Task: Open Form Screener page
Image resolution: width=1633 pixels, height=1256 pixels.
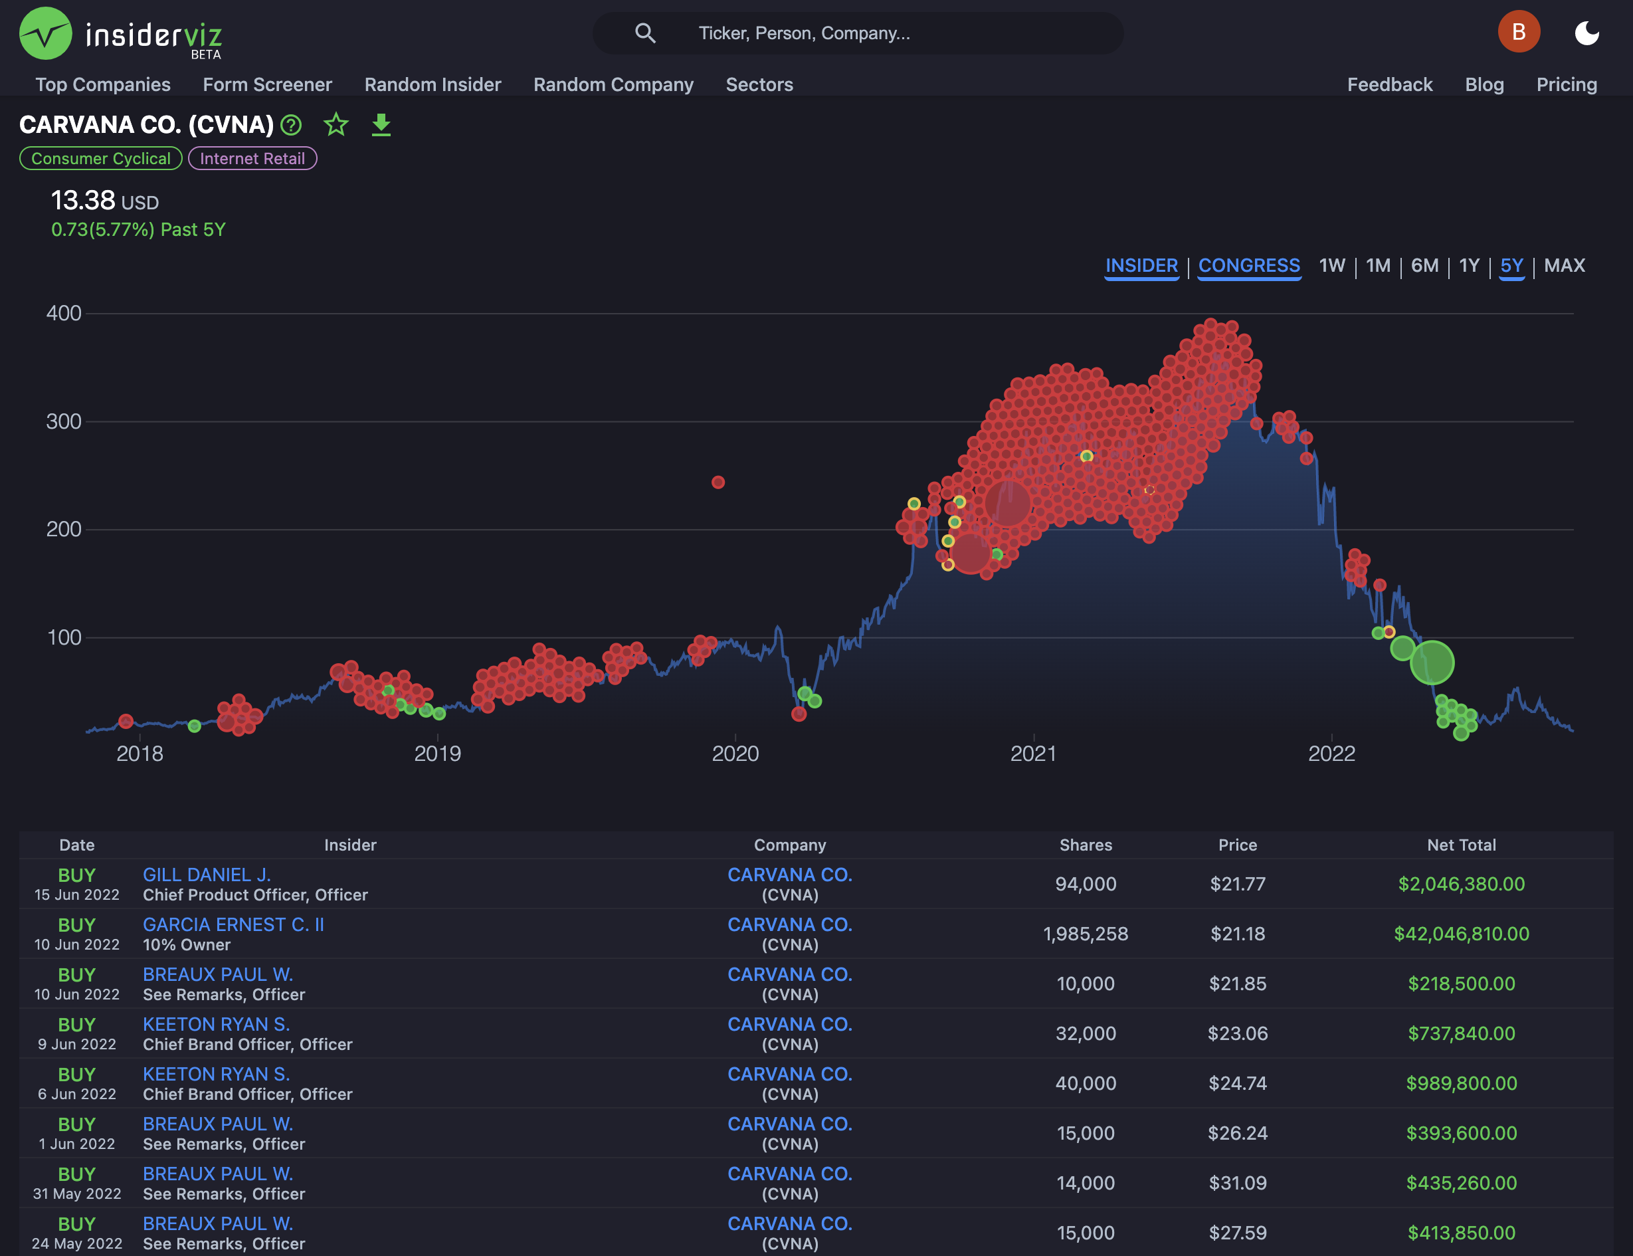Action: tap(268, 84)
